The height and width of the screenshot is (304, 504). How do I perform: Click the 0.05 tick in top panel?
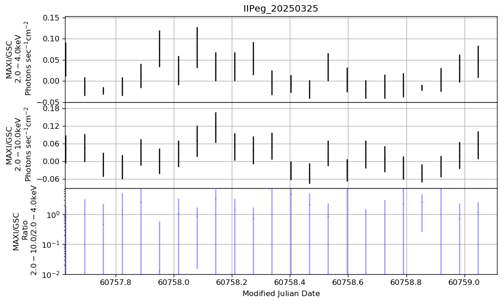[x=51, y=60]
